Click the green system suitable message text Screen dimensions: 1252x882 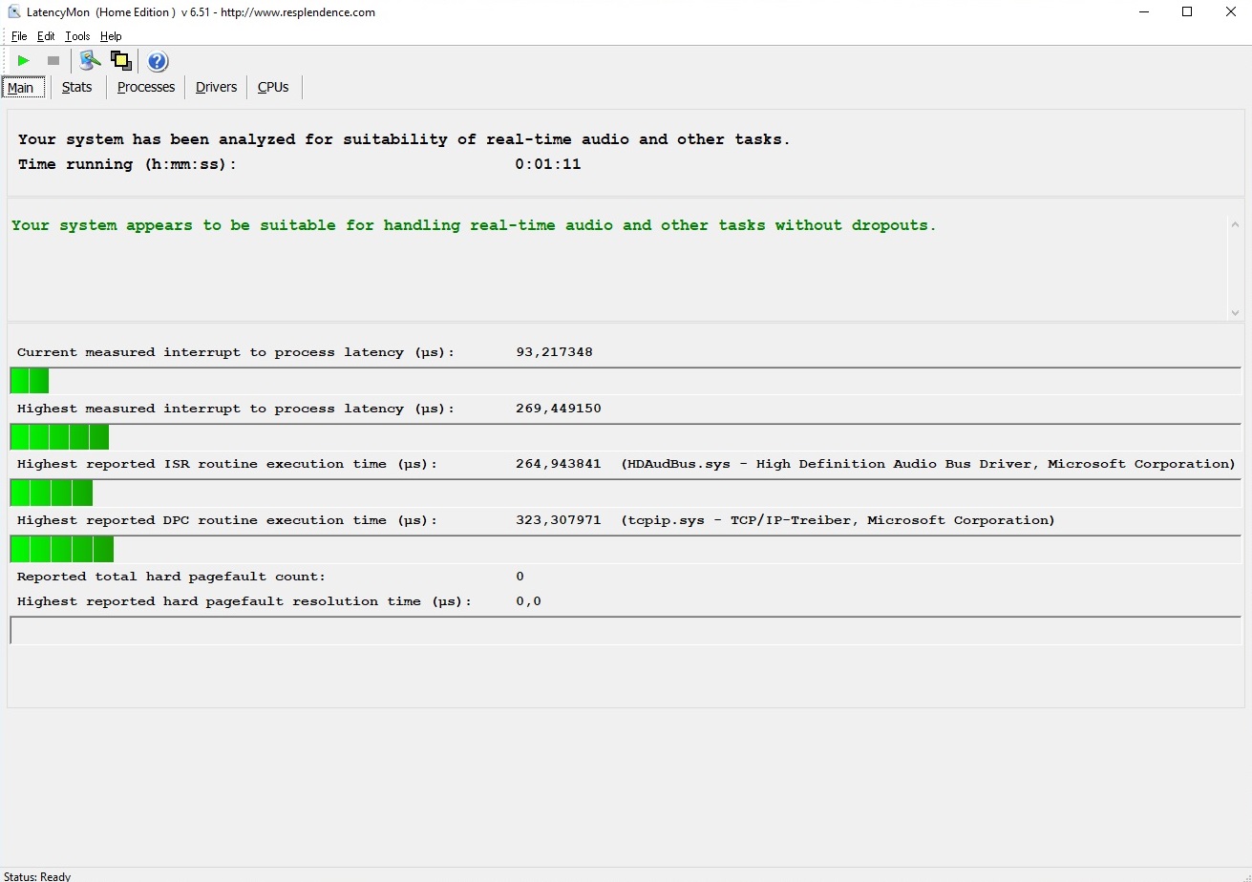tap(474, 226)
